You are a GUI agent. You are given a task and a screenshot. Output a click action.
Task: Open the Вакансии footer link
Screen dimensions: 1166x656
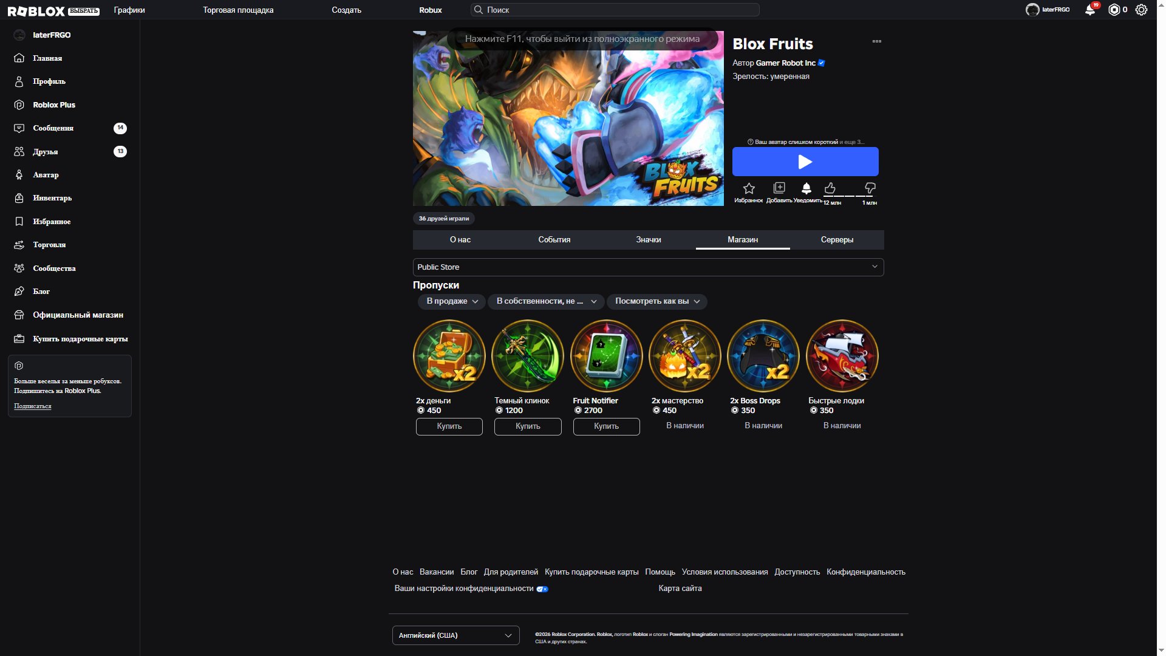[x=437, y=572]
